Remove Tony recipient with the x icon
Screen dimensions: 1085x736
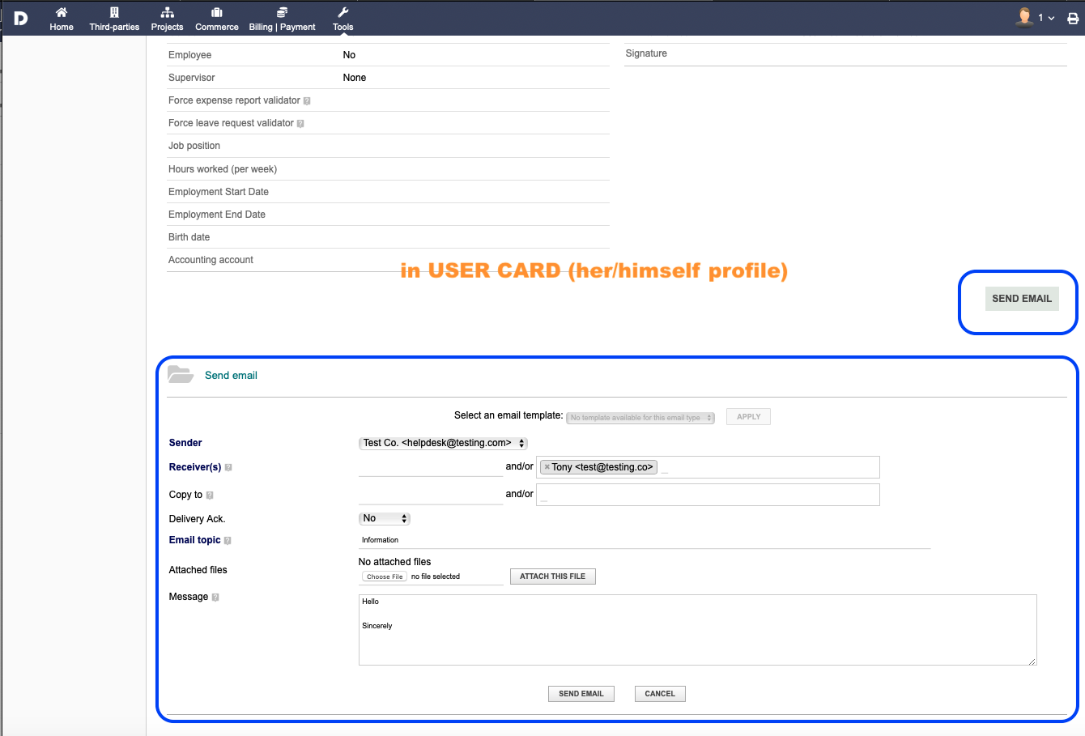[547, 467]
